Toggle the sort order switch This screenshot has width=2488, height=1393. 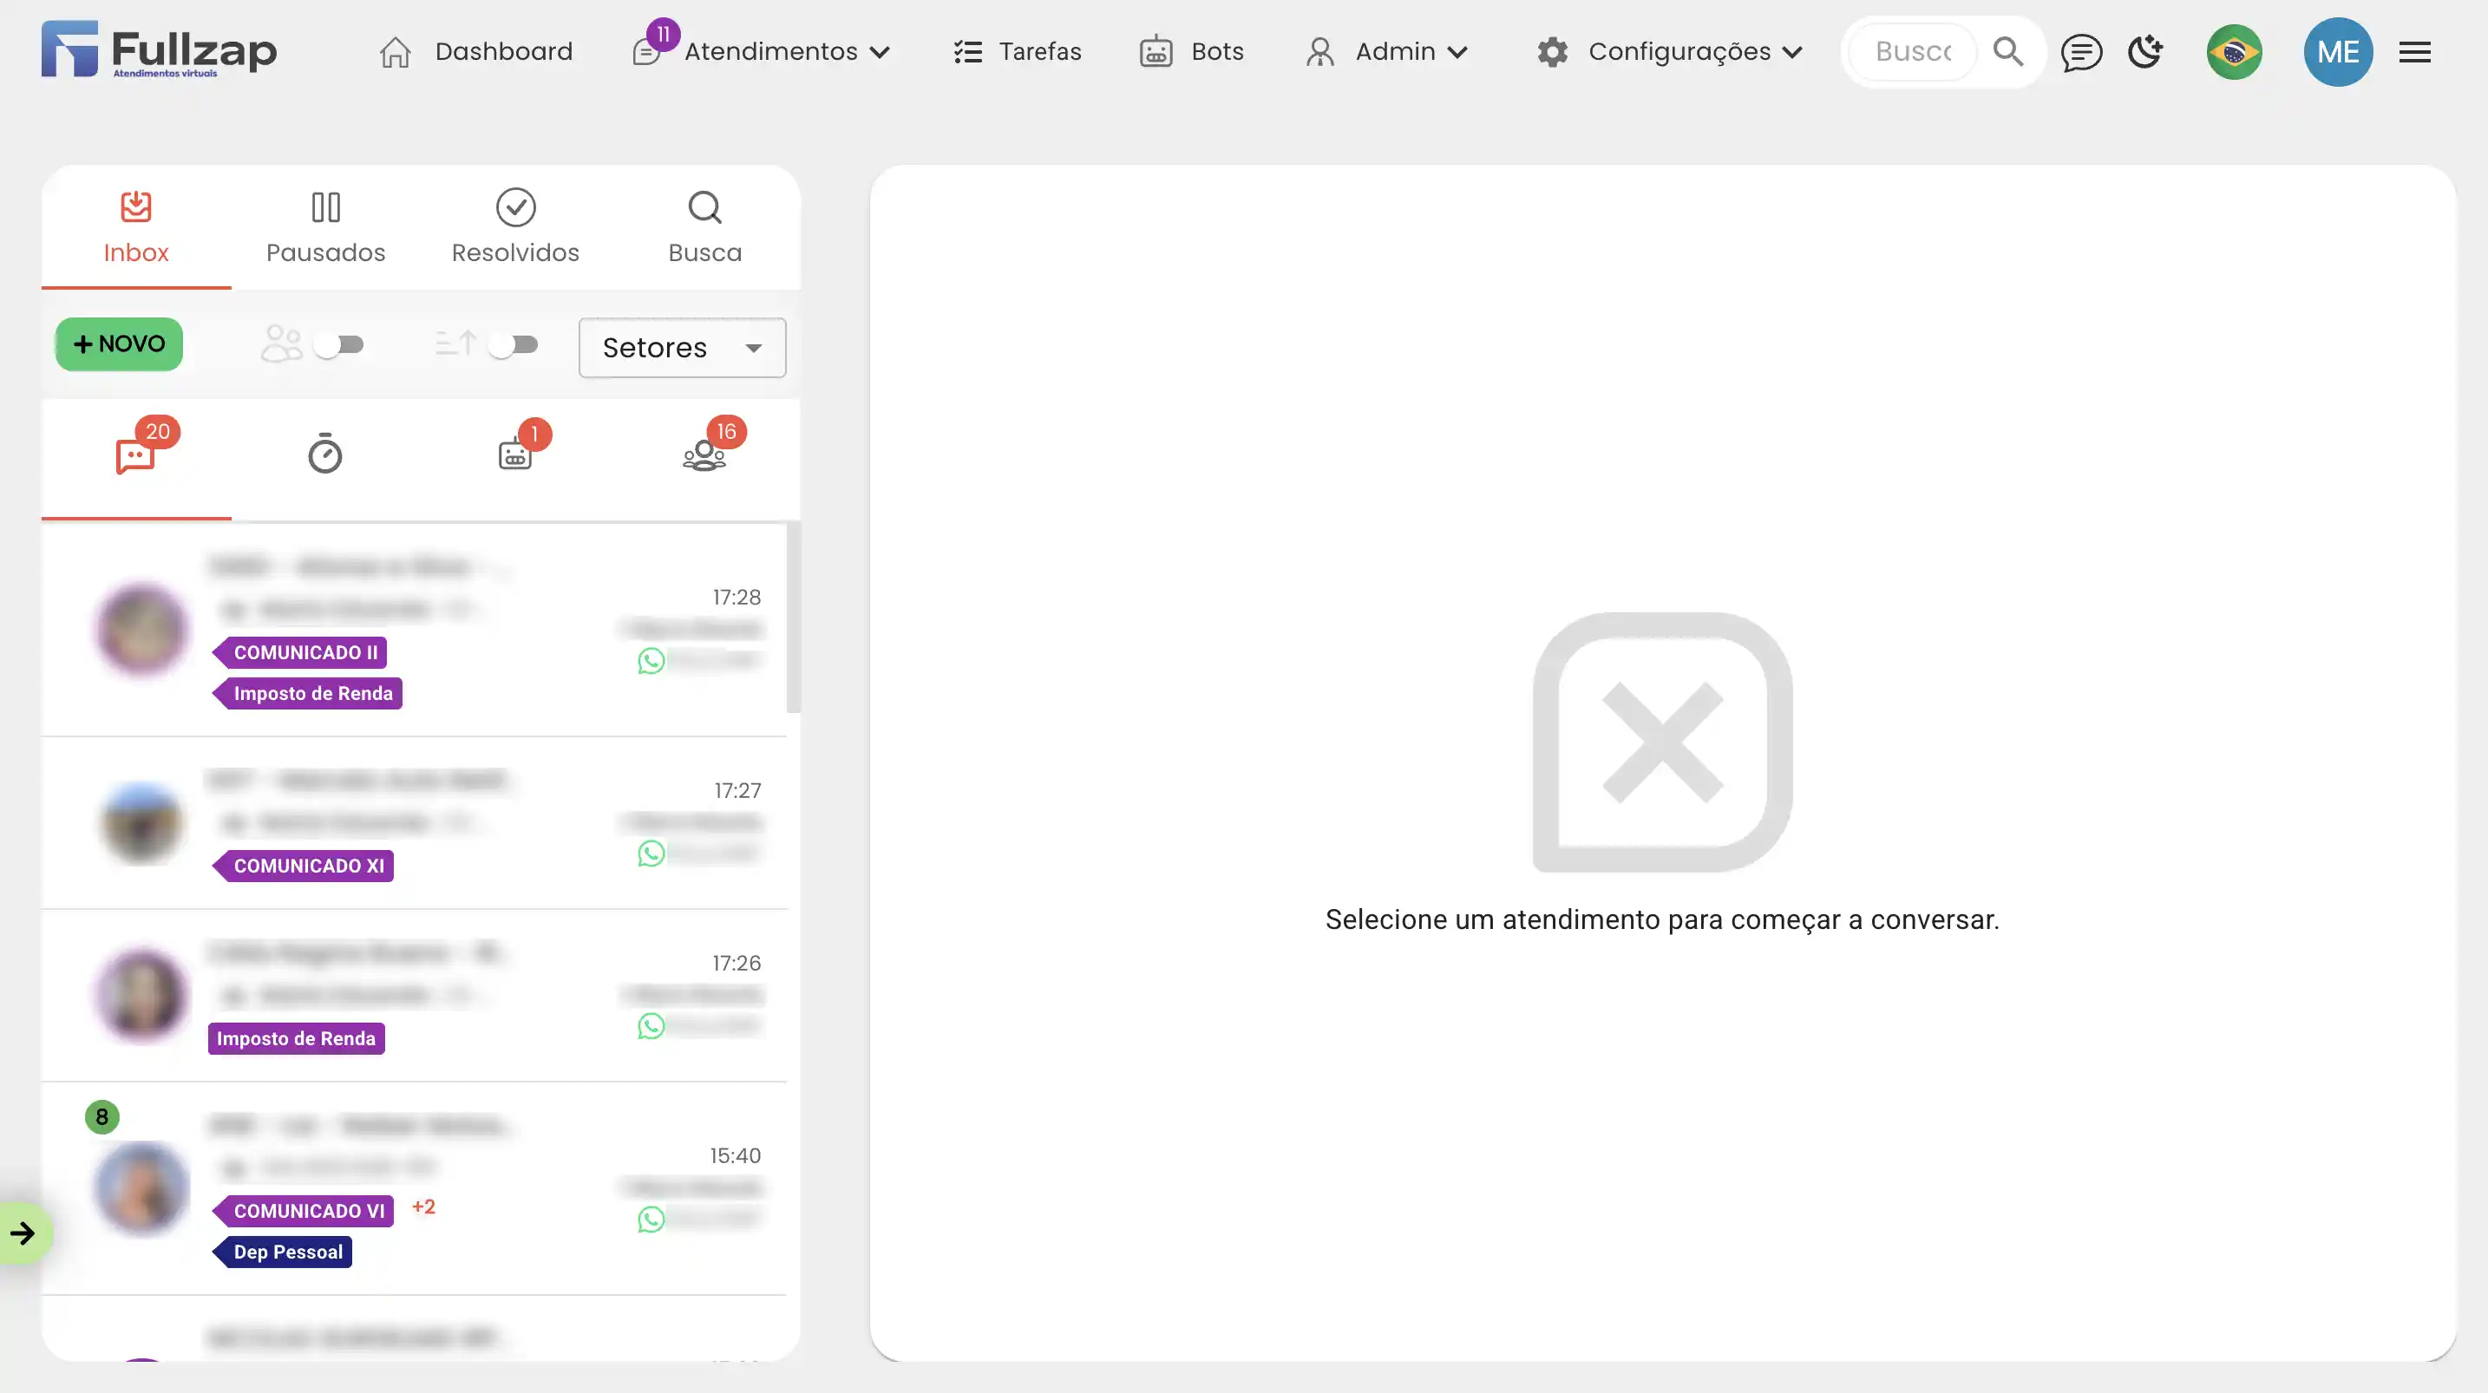tap(513, 345)
